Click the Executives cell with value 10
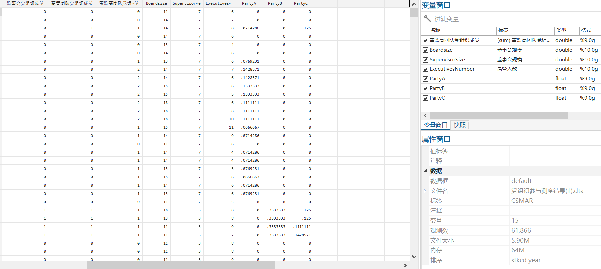Viewport: 601px width, 269px height. (x=220, y=119)
